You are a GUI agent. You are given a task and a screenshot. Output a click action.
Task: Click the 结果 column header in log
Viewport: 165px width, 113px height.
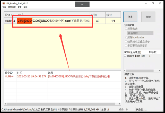click(x=50, y=73)
